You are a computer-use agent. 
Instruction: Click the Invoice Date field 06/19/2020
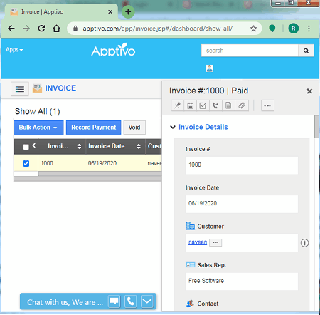[242, 204]
